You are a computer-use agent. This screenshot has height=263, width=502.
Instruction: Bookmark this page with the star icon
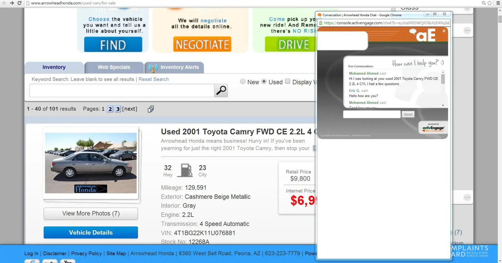[x=490, y=3]
